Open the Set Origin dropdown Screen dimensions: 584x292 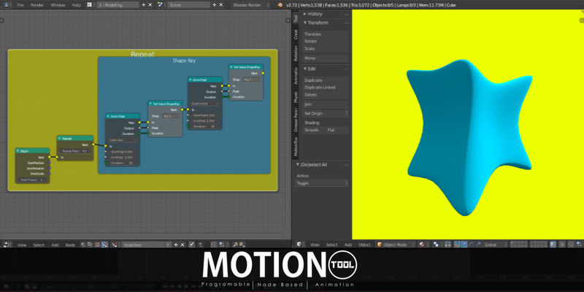[326, 113]
